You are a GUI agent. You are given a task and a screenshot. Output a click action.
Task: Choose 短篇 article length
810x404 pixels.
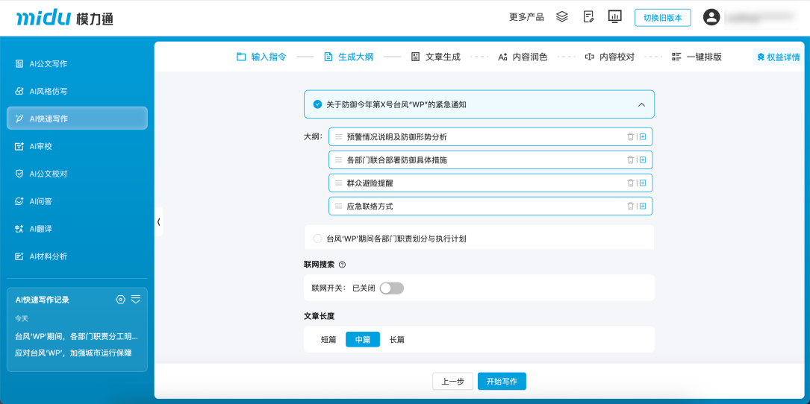(328, 339)
